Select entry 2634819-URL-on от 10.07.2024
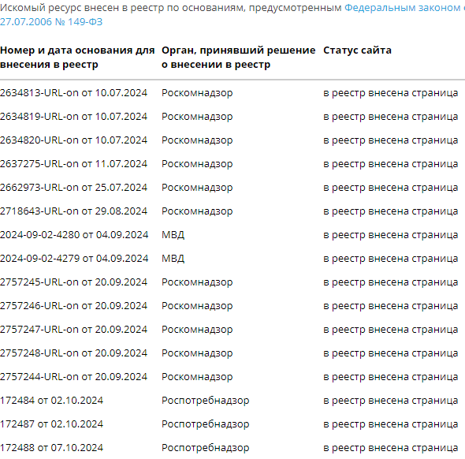465x459 pixels. (x=73, y=117)
